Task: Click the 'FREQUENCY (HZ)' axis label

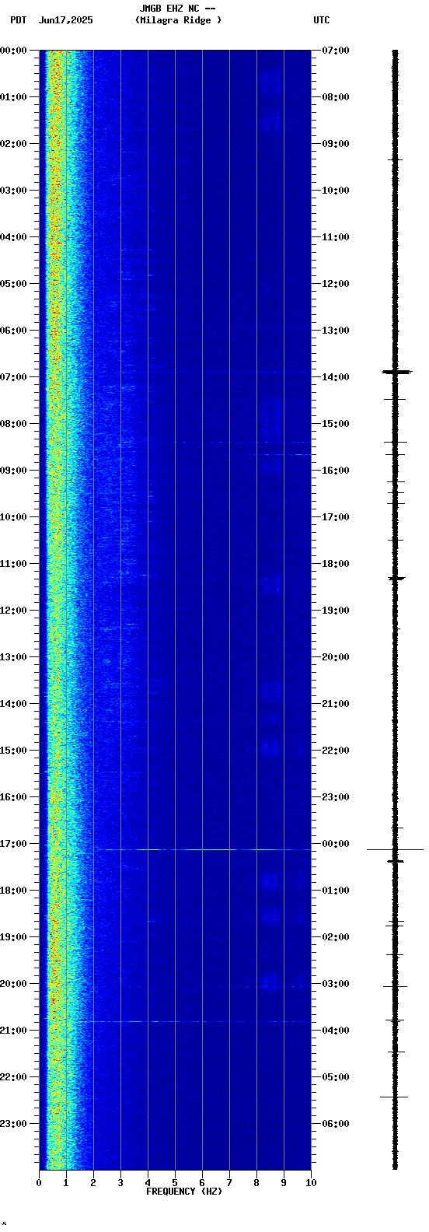Action: pos(184,1192)
